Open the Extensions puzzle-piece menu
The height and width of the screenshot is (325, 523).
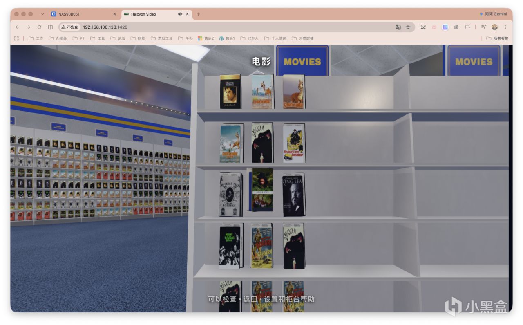467,27
